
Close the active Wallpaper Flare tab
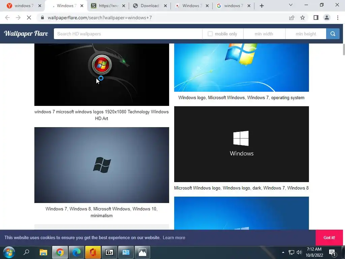82,6
